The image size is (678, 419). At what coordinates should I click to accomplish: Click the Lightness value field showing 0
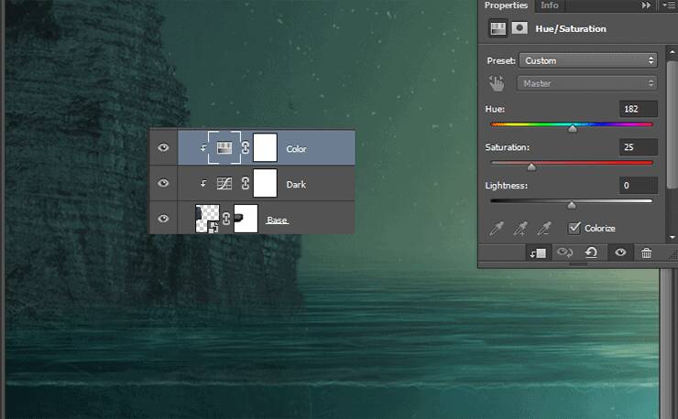pyautogui.click(x=639, y=186)
